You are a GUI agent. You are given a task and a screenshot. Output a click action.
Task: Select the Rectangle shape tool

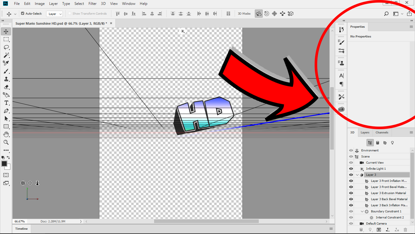pyautogui.click(x=6, y=126)
